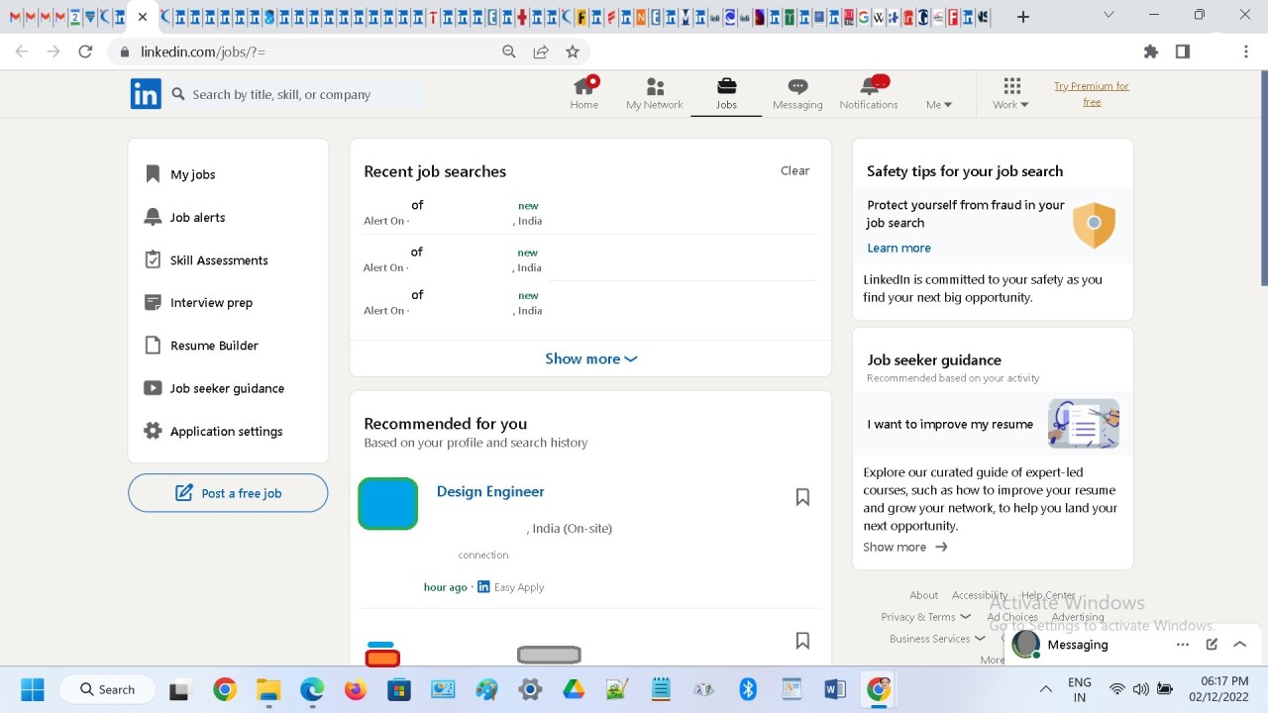1268x713 pixels.
Task: Click the profile avatar in the Messaging overlay
Action: (1025, 645)
